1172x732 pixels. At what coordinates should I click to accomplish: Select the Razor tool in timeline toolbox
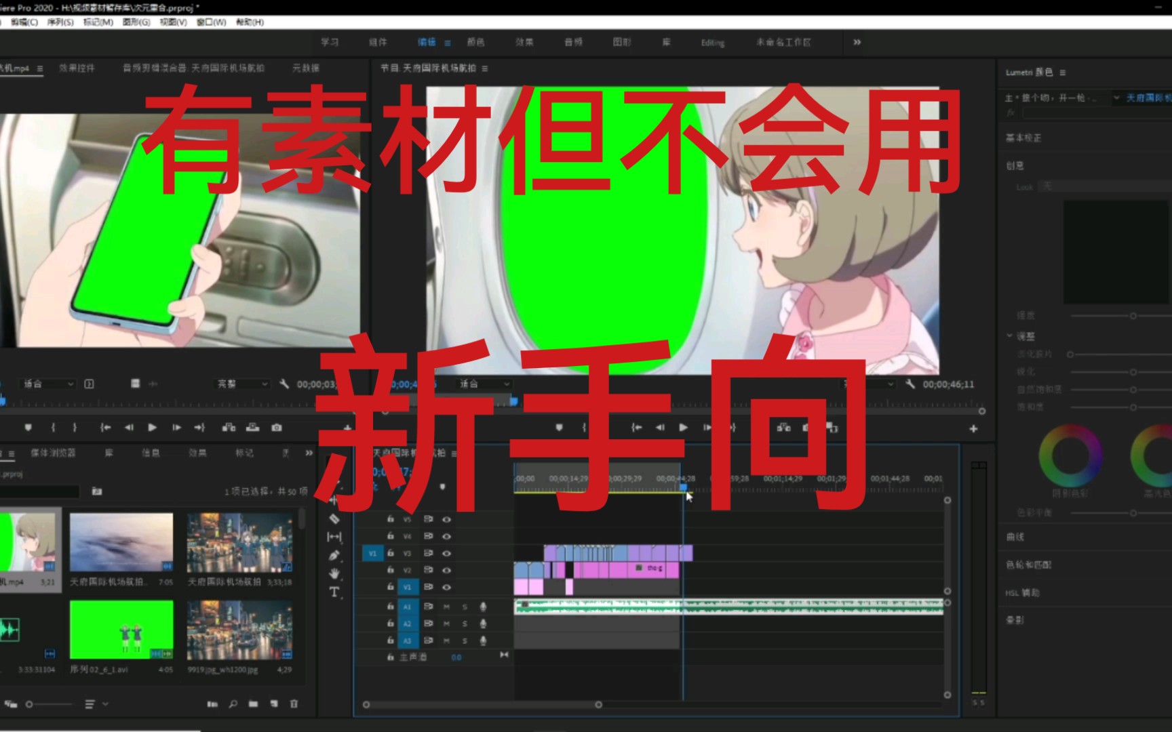[334, 519]
